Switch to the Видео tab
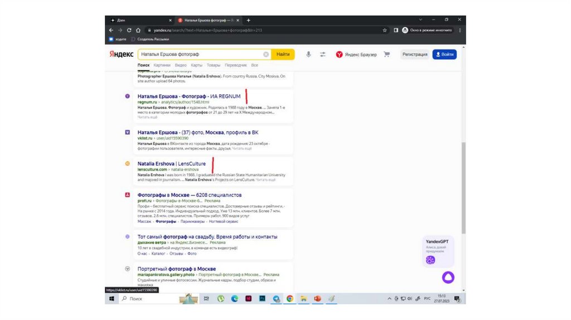The width and height of the screenshot is (571, 320). 181,65
